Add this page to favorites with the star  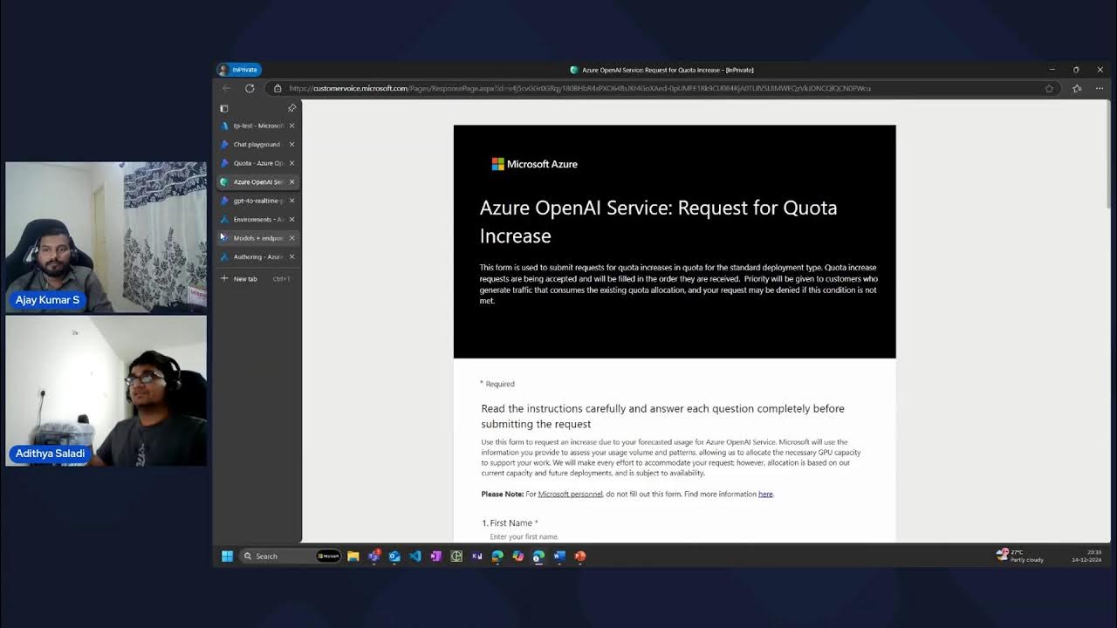tap(1049, 88)
